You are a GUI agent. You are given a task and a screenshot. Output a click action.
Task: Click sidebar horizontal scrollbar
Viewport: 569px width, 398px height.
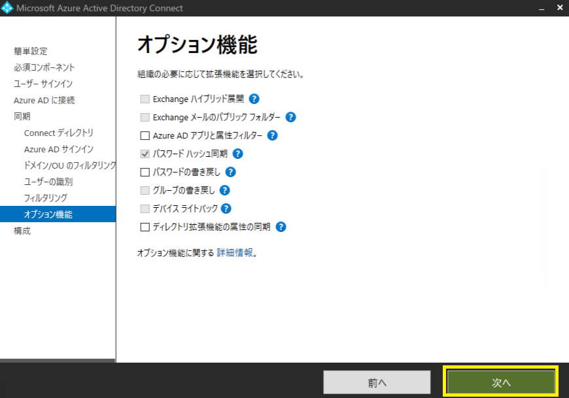pyautogui.click(x=58, y=361)
